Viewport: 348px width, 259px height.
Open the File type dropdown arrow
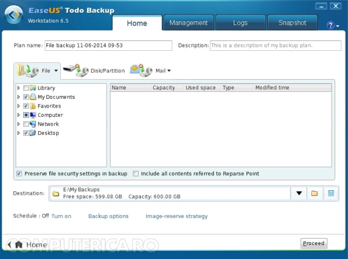click(x=56, y=71)
